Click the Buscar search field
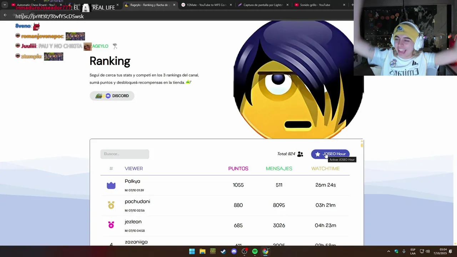457x257 pixels. 125,154
